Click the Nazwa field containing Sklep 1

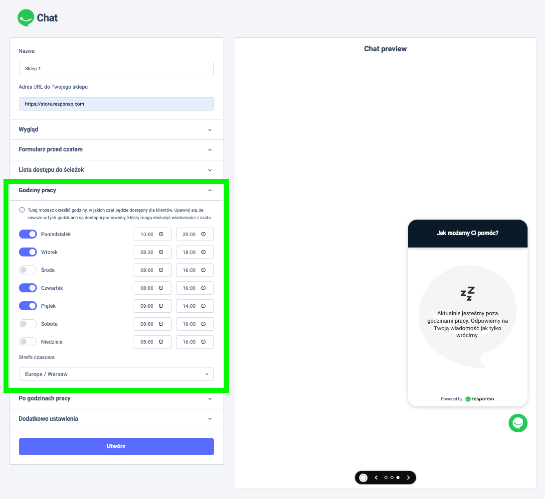click(x=116, y=69)
